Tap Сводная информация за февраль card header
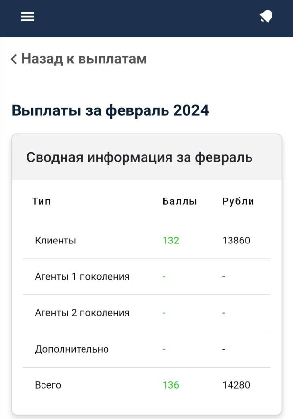 pyautogui.click(x=147, y=157)
